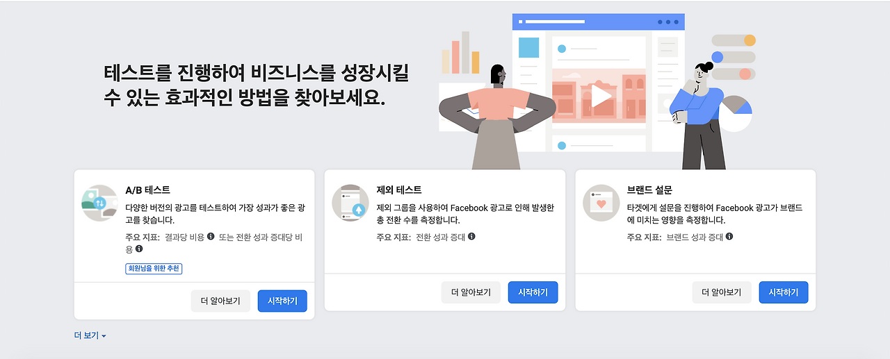Click 더 알아보기 on A/B 테스트 card
890x359 pixels.
(x=220, y=301)
